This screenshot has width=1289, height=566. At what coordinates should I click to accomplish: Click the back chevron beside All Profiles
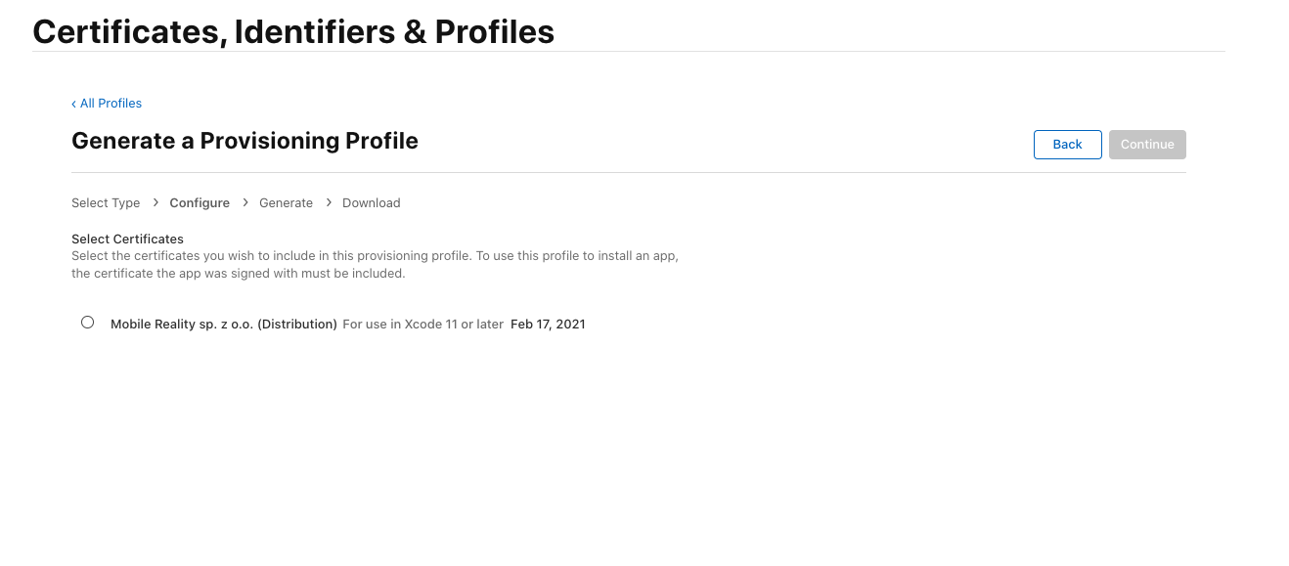(73, 104)
